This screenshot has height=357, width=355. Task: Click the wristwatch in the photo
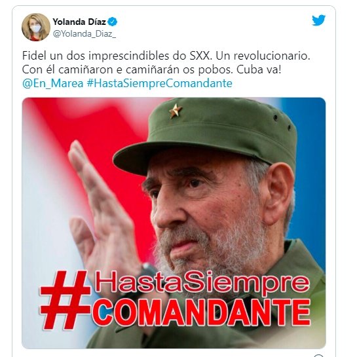147,271
